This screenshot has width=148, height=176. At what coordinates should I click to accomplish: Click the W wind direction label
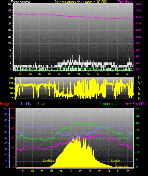[140, 83]
